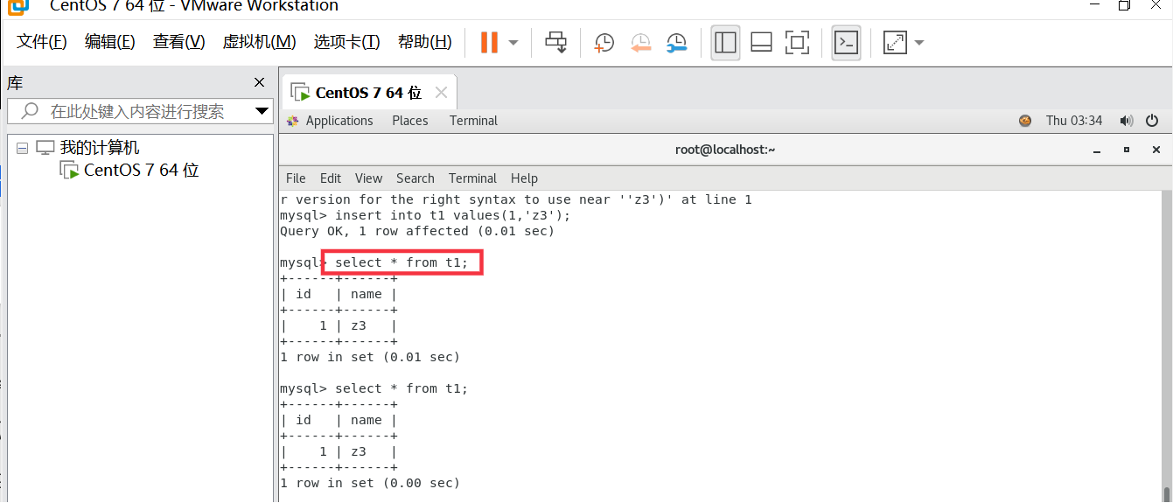Screen dimensions: 1173x503
Task: Toggle the thumbnail bar view
Action: tap(761, 42)
